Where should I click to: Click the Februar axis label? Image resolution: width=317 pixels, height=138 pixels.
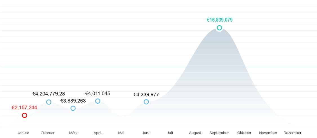click(x=48, y=133)
